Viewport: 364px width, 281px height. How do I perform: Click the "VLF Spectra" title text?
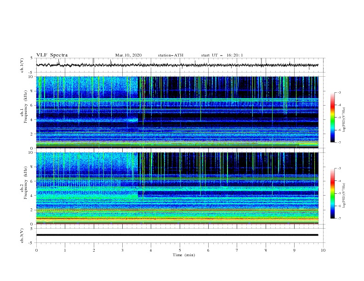point(52,55)
